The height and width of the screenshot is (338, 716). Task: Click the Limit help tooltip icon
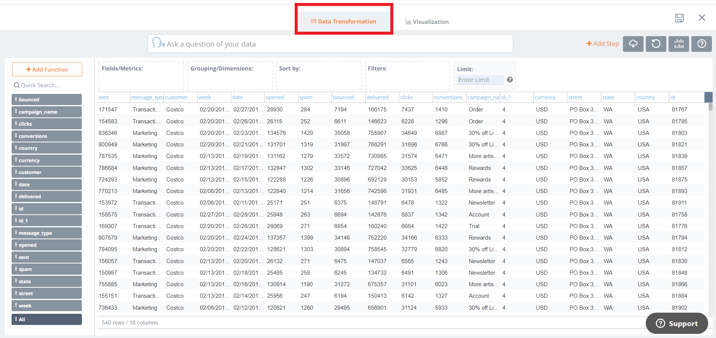(x=510, y=80)
